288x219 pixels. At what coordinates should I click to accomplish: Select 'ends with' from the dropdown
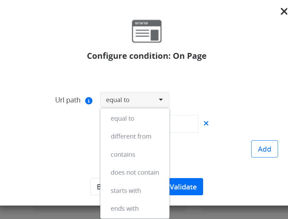[x=125, y=209]
